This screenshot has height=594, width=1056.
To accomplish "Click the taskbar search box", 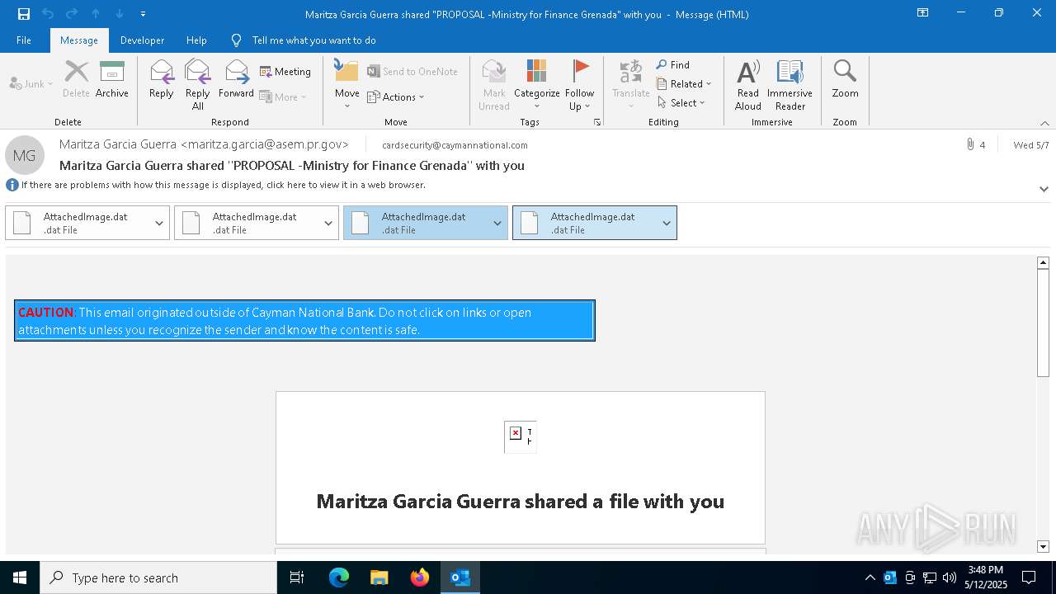I will coord(158,577).
